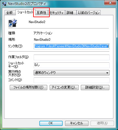The height and width of the screenshot is (130, 118).
Task: Open the 以前のバージョン tab
Action: coord(88,13)
